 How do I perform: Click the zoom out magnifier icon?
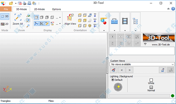pyautogui.click(x=28, y=26)
